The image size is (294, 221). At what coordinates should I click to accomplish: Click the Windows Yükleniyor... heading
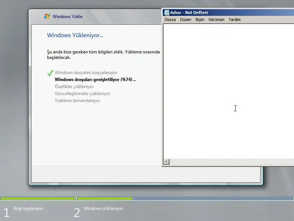pos(75,35)
